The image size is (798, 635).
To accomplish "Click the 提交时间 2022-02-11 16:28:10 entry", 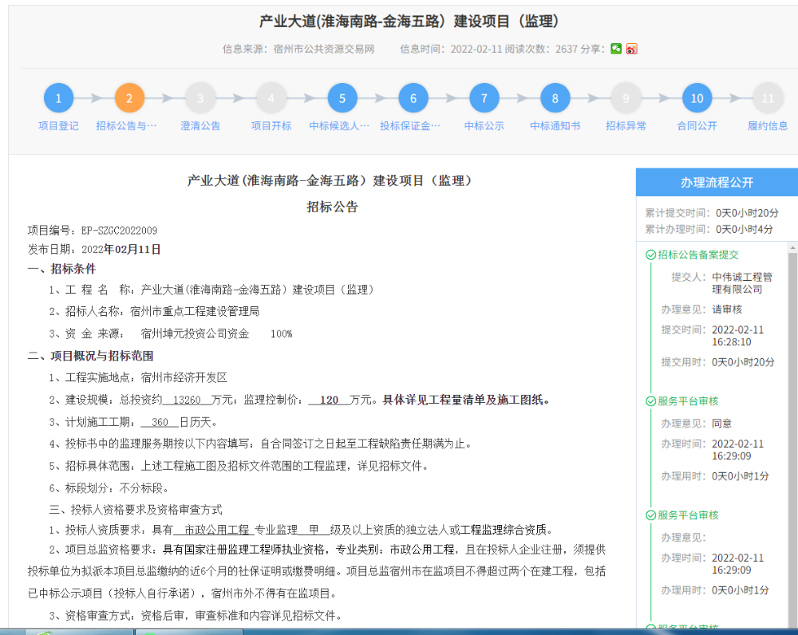I will (x=713, y=336).
